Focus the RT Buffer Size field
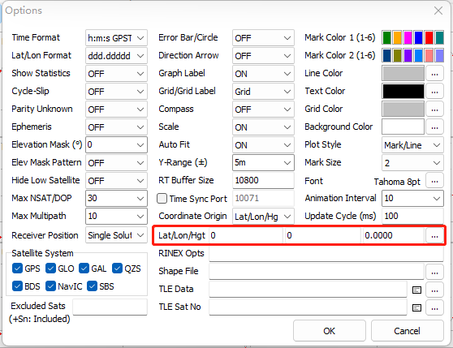The height and width of the screenshot is (348, 453). (x=263, y=180)
